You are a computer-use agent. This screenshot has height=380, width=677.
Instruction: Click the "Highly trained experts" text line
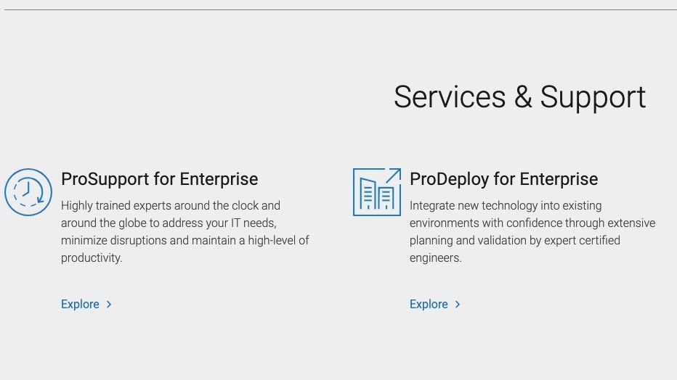tap(171, 206)
